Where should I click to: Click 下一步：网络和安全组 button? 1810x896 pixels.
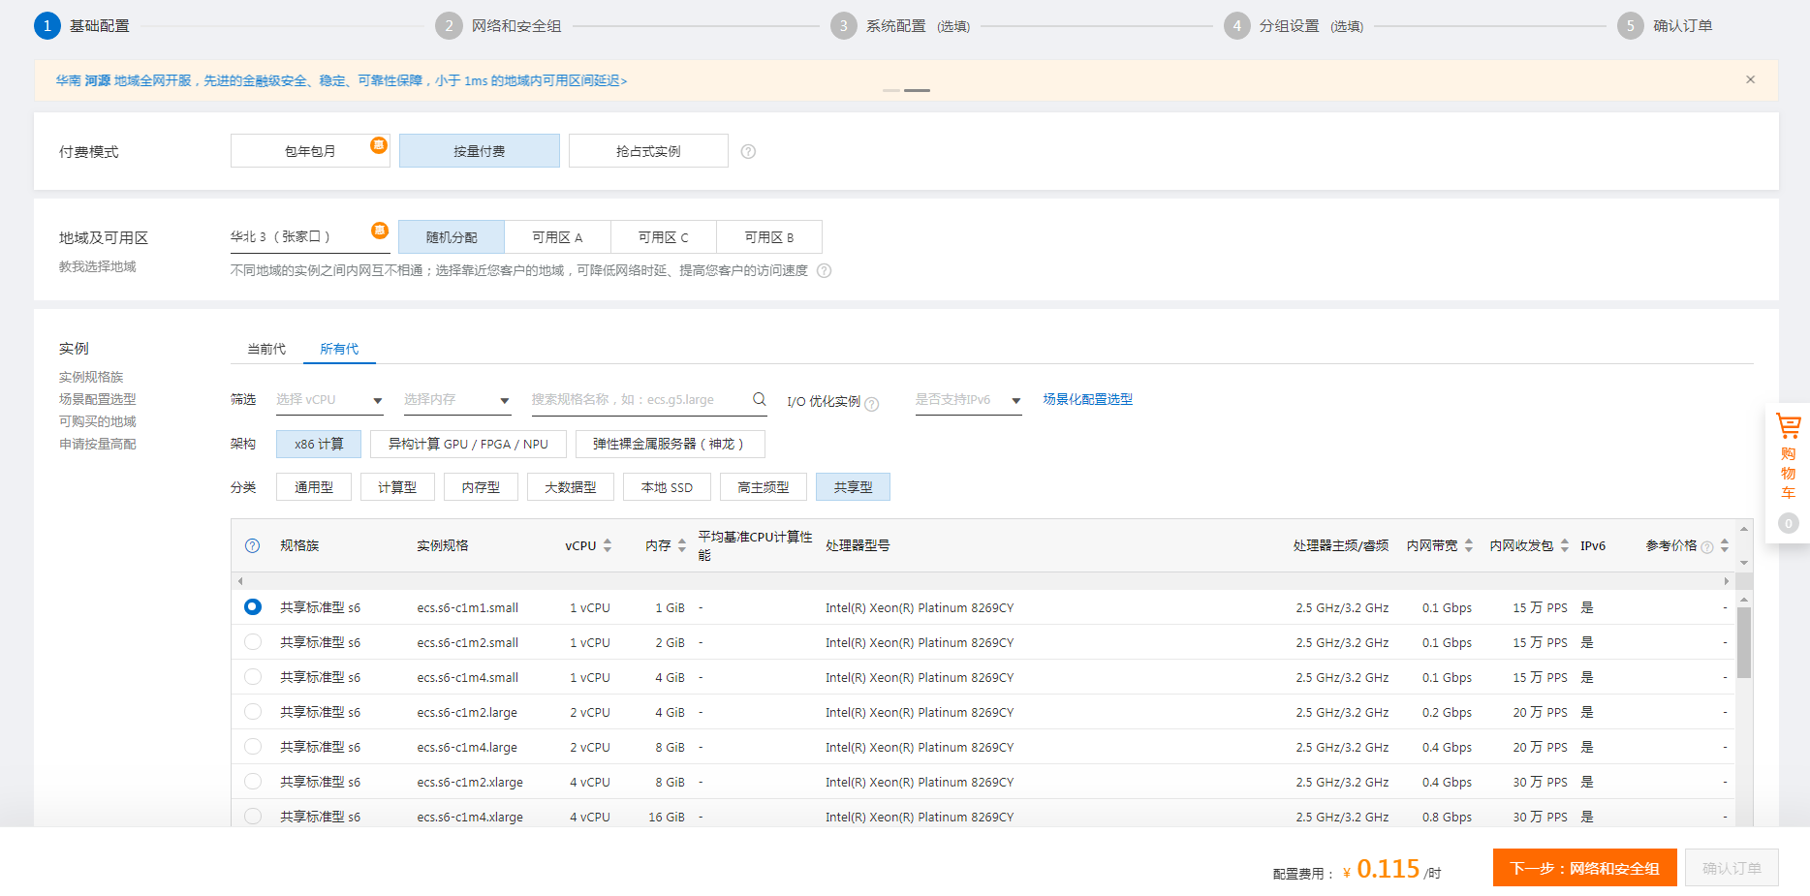click(1585, 868)
